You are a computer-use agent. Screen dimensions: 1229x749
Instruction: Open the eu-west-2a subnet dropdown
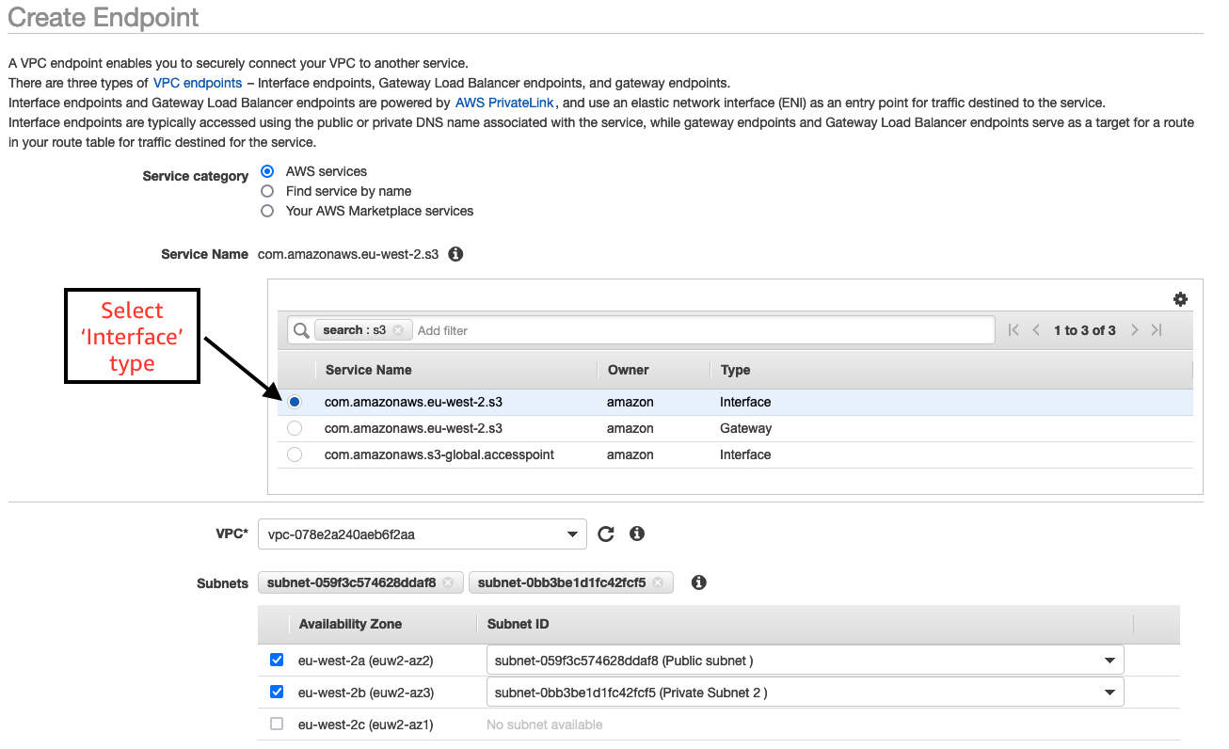tap(1109, 660)
